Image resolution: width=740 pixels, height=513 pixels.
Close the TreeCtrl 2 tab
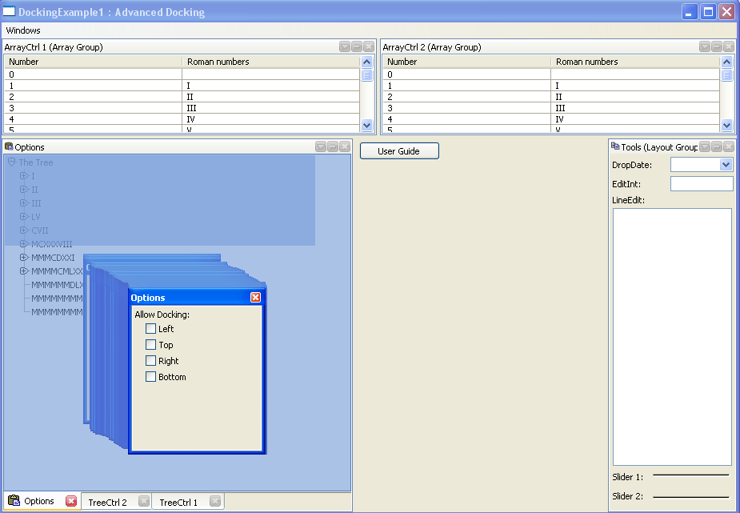click(143, 501)
